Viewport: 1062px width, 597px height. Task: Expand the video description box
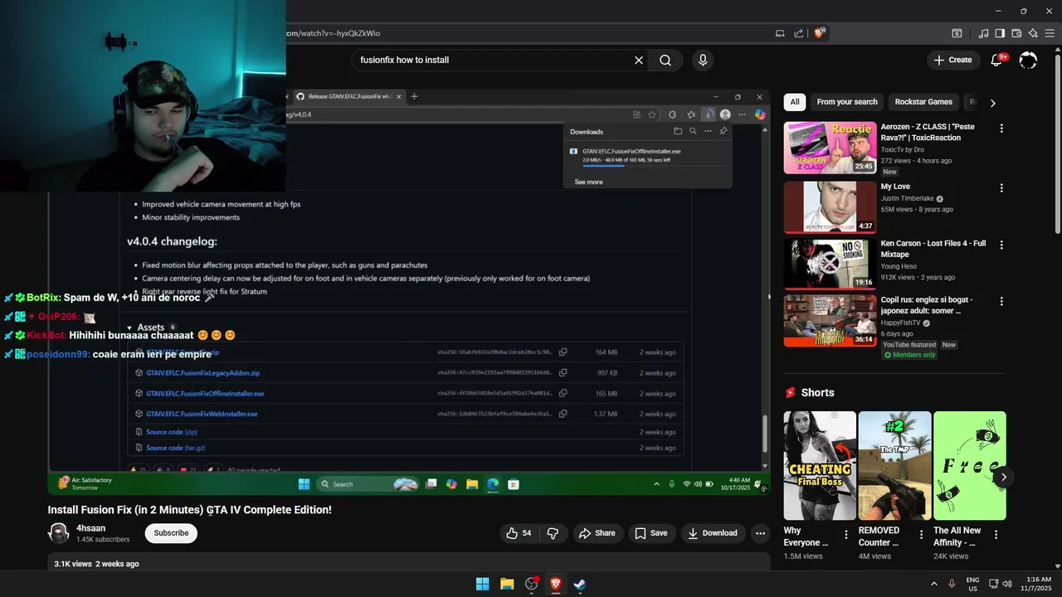[409, 563]
